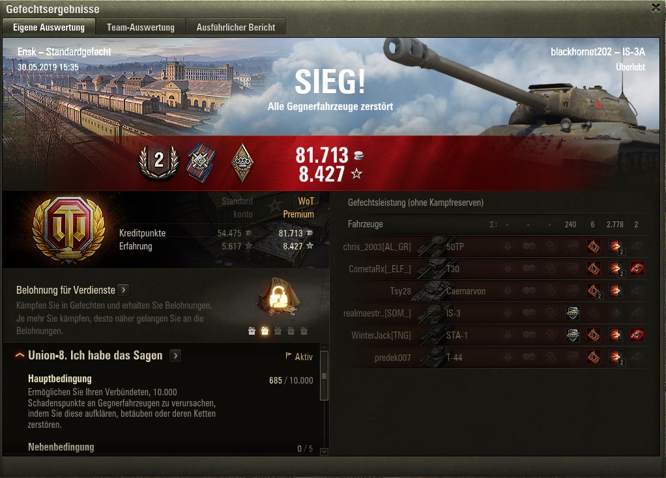The height and width of the screenshot is (478, 666).
Task: Click the critical hit icon for chris_2003
Action: tap(594, 246)
